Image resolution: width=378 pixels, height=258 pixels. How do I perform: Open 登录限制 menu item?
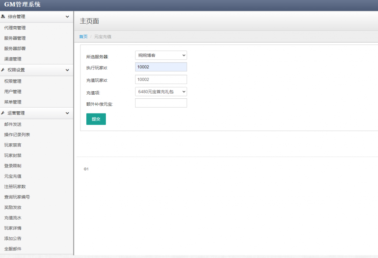13,166
